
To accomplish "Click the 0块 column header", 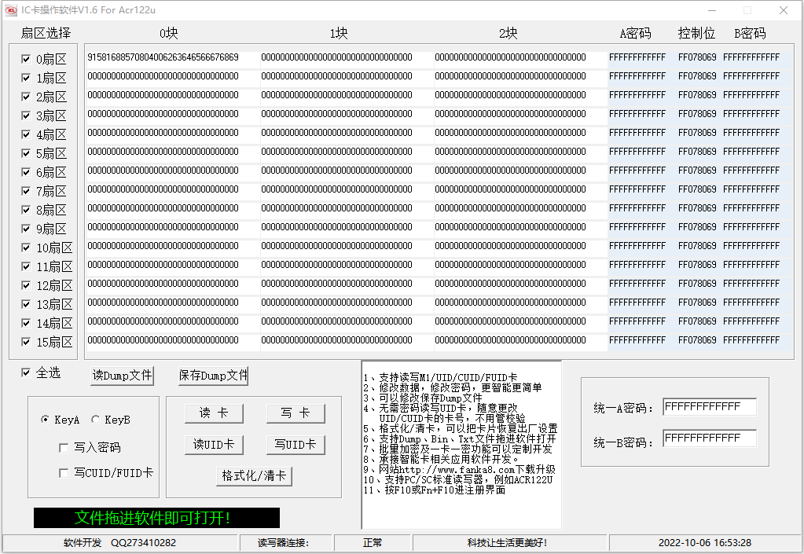I will [x=169, y=33].
